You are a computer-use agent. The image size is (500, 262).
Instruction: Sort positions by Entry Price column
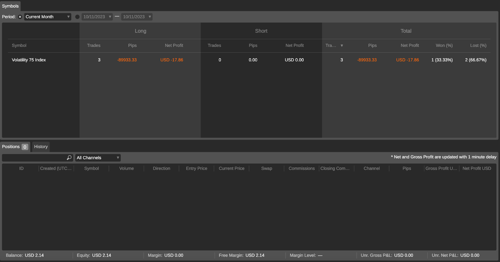(196, 169)
